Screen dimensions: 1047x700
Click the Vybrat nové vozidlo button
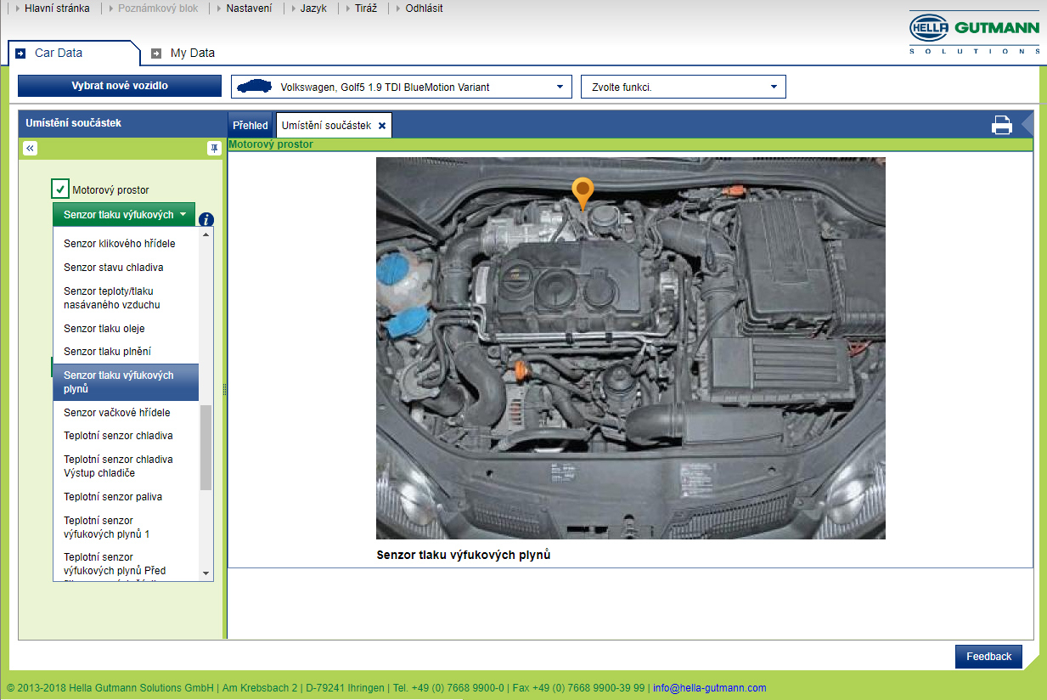click(x=120, y=86)
